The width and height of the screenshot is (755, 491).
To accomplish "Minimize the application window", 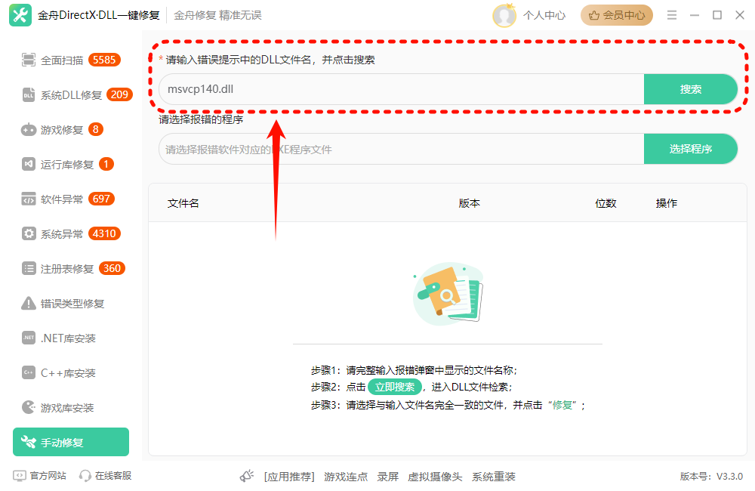I will click(695, 15).
